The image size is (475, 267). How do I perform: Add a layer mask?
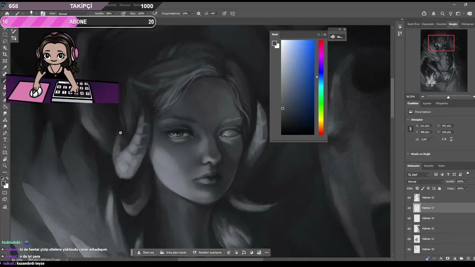coord(448,258)
